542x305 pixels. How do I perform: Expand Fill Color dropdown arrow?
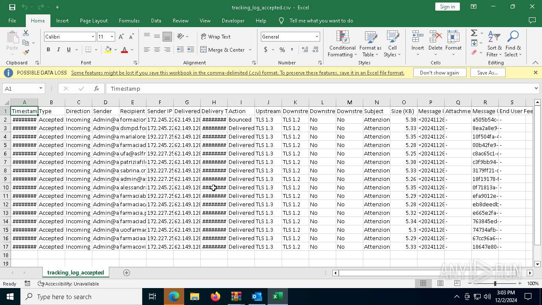pos(116,50)
